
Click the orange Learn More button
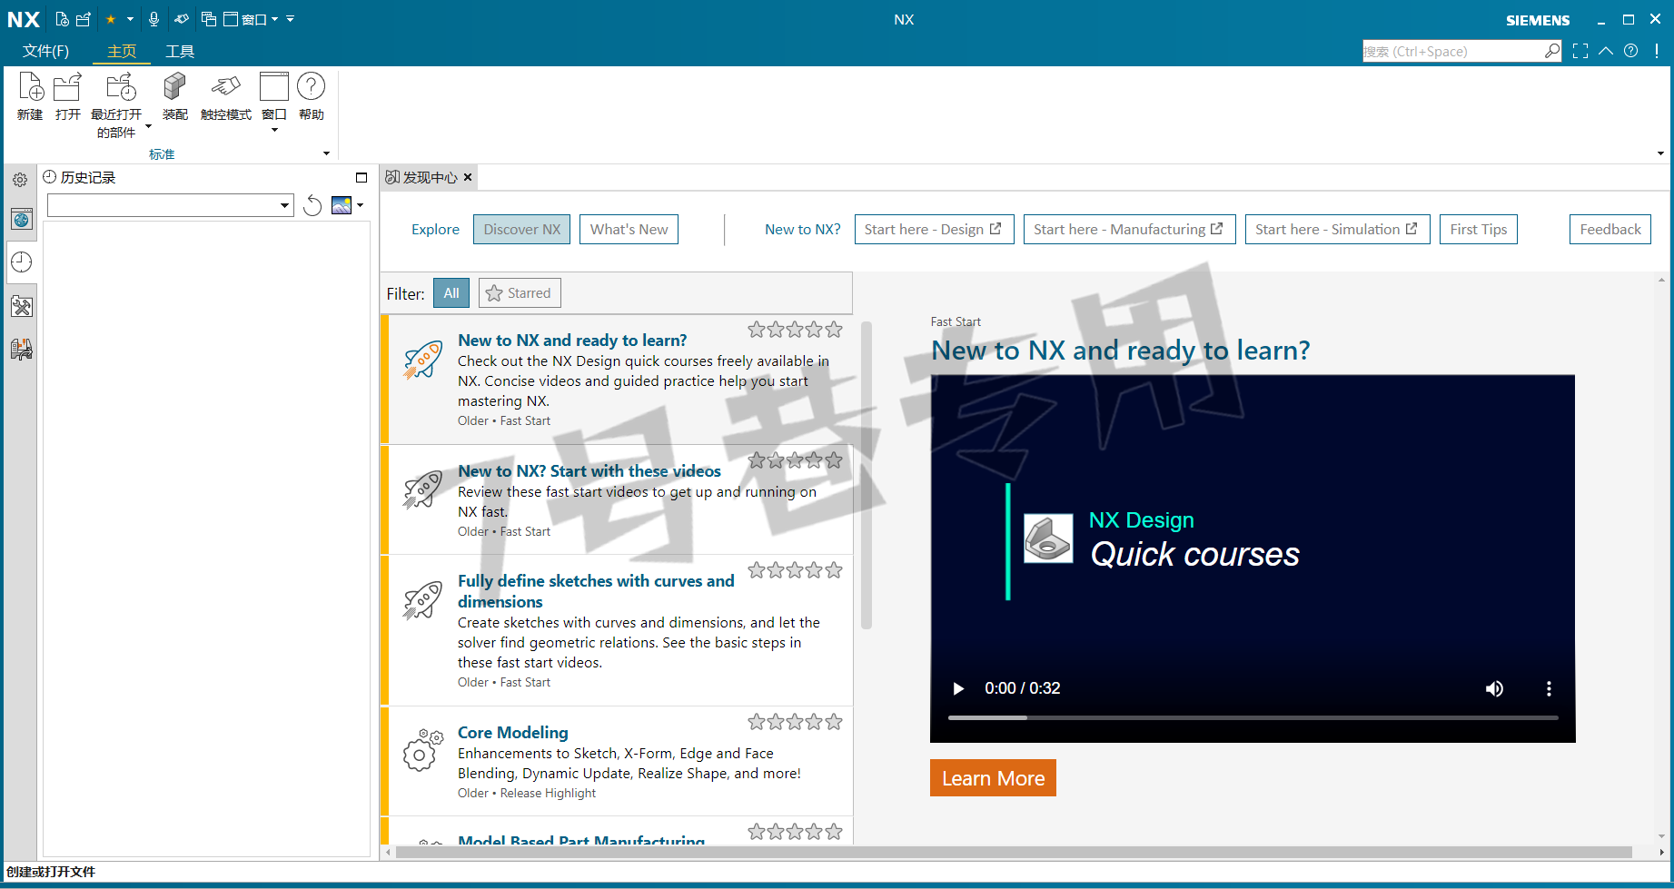point(993,778)
